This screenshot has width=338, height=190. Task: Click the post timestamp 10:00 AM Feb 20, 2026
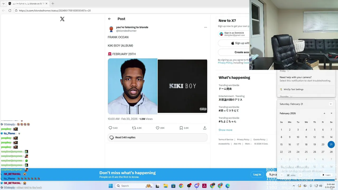(122, 119)
